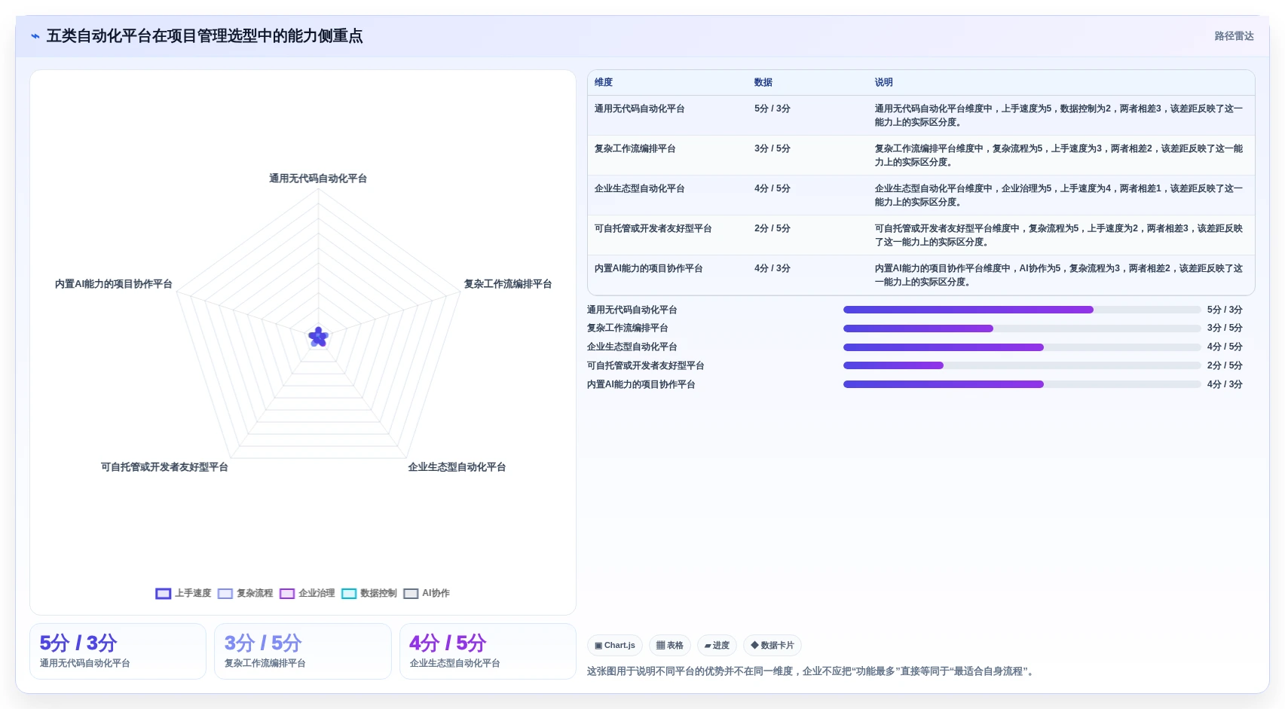The width and height of the screenshot is (1285, 709).
Task: Open the 5分 / 3分 通用无代码自动化平台 card
Action: pyautogui.click(x=118, y=651)
